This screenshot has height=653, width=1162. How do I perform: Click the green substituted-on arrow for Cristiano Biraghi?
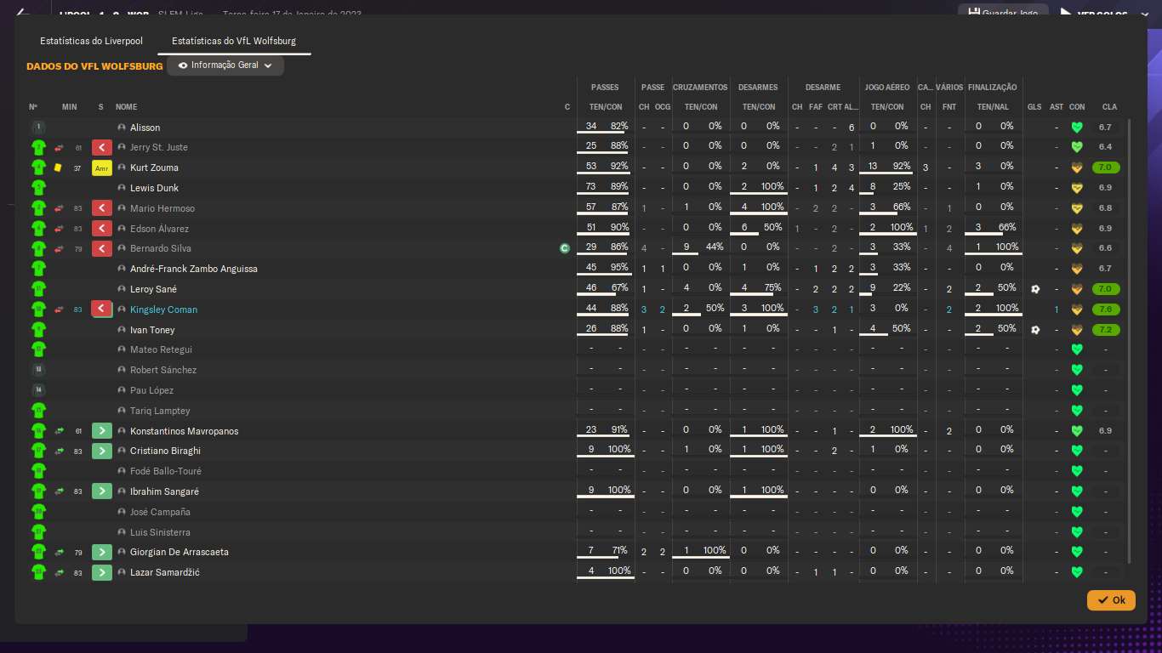coord(102,451)
